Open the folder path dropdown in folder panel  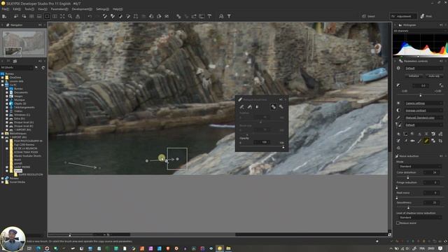[17, 68]
